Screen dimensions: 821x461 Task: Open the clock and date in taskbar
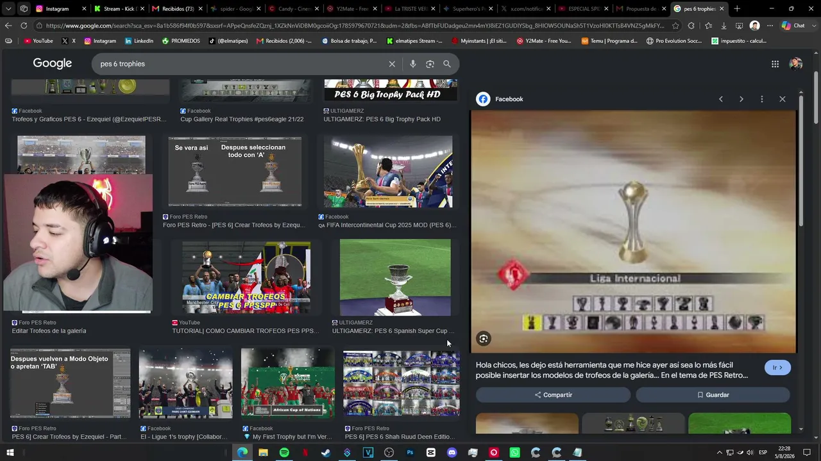784,453
